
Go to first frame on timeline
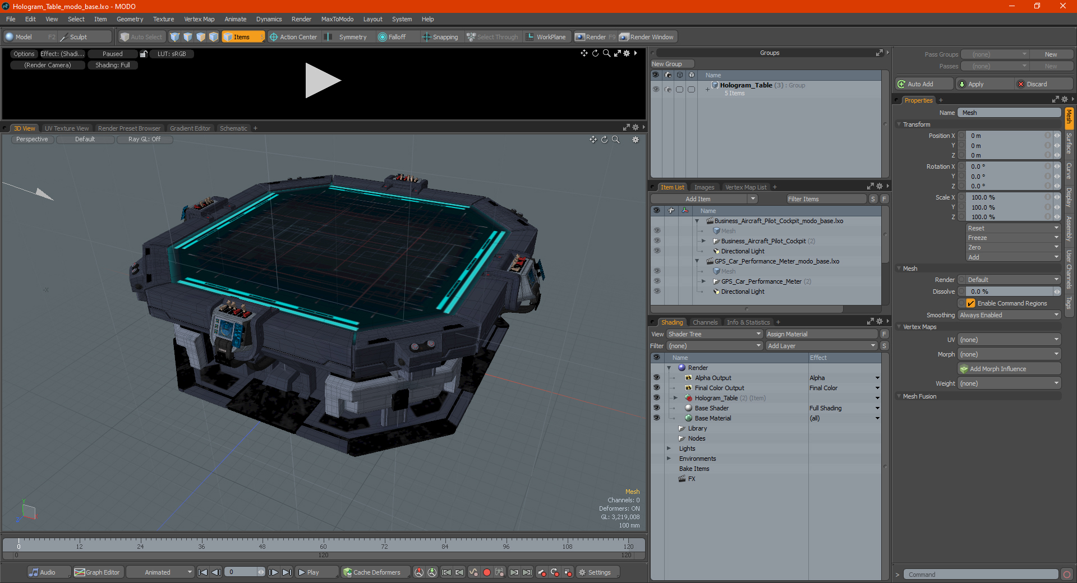pyautogui.click(x=203, y=572)
